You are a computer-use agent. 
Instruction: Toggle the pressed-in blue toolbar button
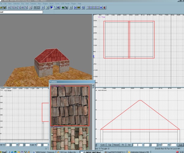coord(51,8)
